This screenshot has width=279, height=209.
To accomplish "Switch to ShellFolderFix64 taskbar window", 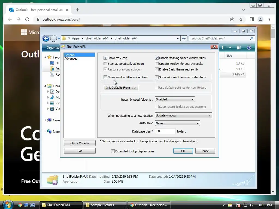I will (x=61, y=205).
